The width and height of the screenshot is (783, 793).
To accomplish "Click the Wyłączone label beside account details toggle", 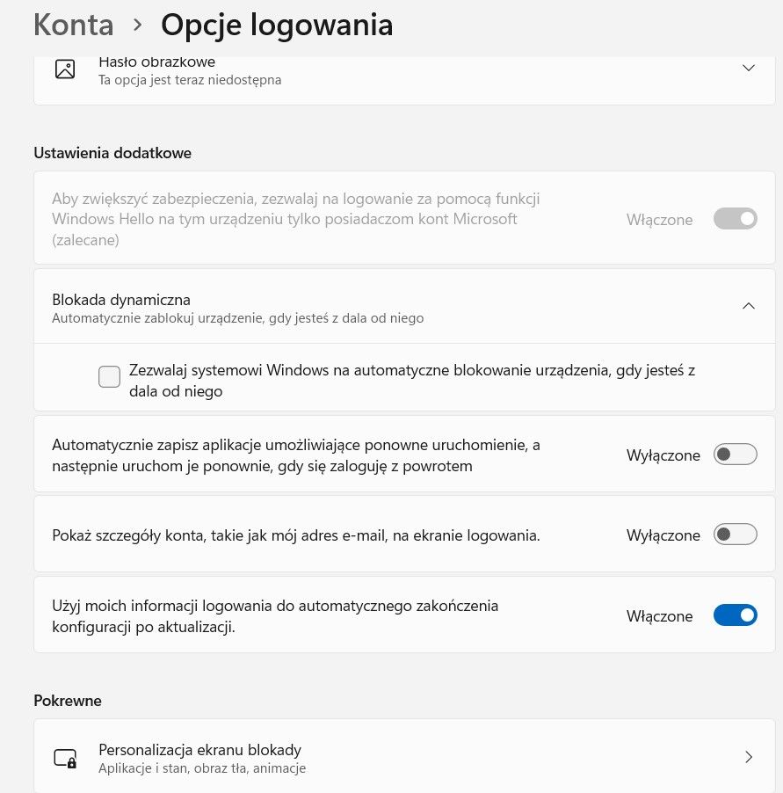I will pos(663,535).
